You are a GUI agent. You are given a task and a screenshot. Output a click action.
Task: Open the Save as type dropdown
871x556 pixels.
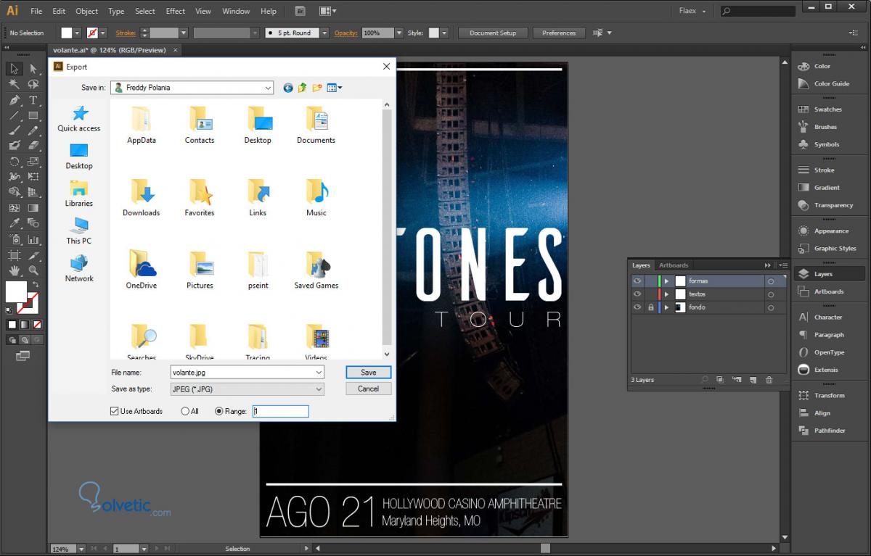[247, 389]
